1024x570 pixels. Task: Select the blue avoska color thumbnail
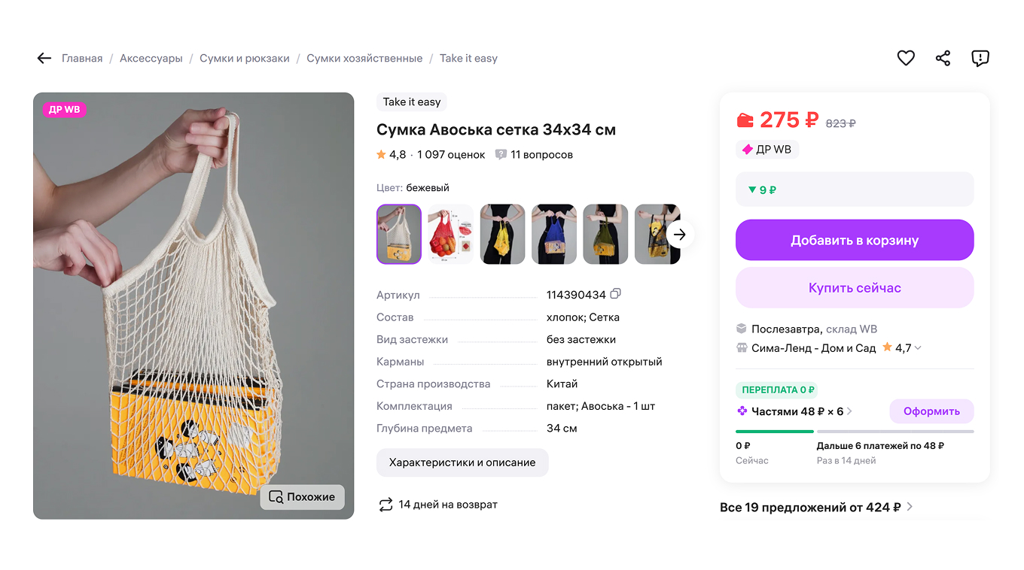(x=553, y=235)
